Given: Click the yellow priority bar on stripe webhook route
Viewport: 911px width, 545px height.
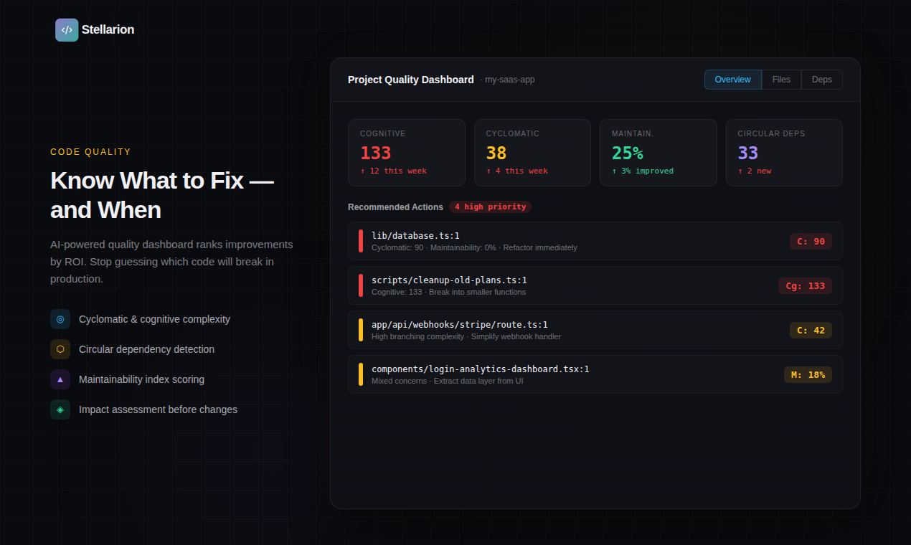Looking at the screenshot, I should (x=360, y=330).
